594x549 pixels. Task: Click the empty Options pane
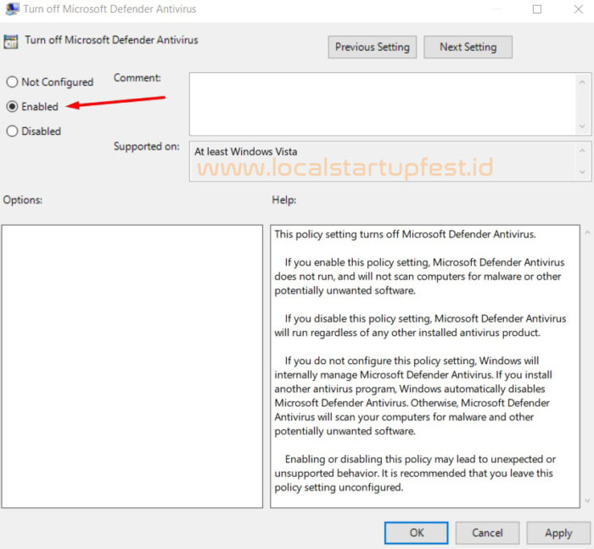(132, 367)
